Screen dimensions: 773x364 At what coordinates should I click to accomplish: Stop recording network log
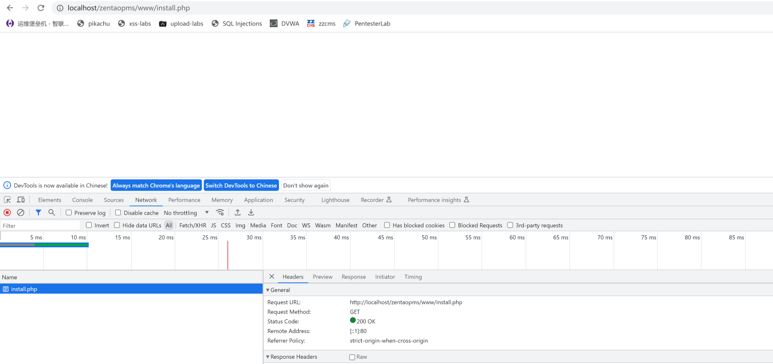[7, 213]
